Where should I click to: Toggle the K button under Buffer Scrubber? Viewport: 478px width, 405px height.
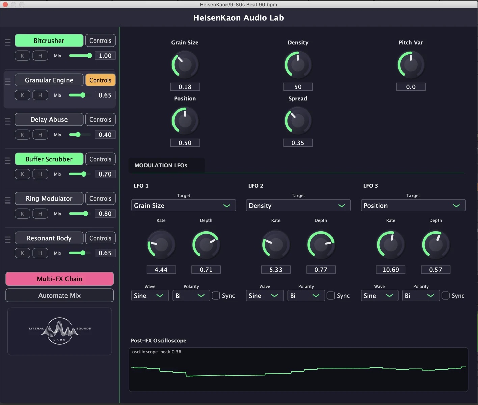point(22,174)
